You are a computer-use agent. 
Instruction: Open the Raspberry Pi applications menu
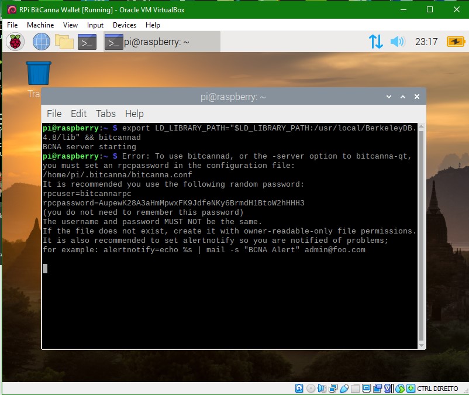(15, 42)
